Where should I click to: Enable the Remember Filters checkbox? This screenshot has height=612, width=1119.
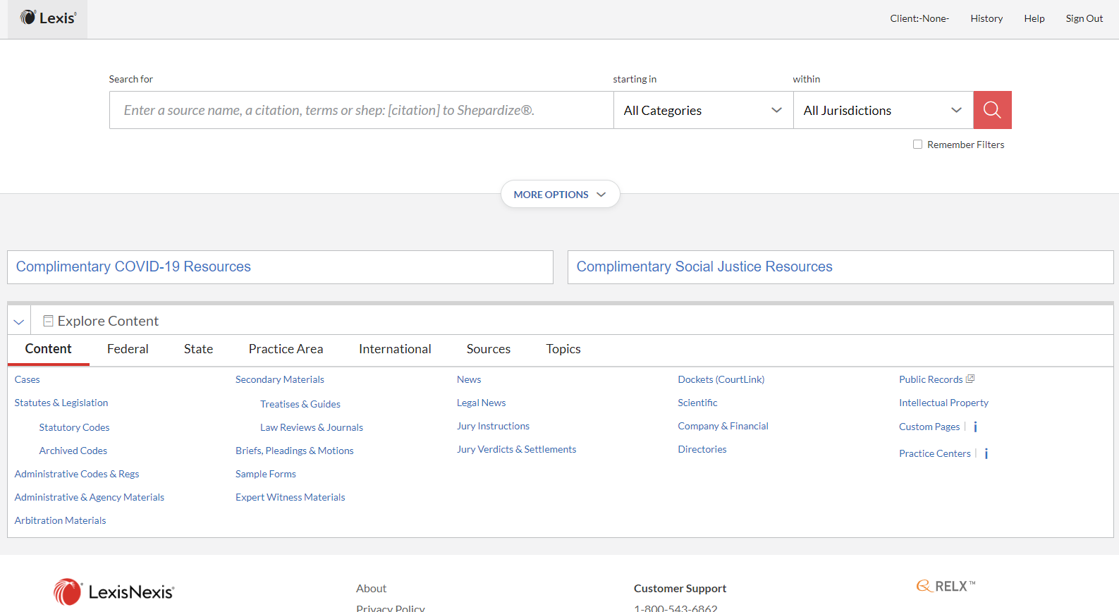click(x=917, y=145)
